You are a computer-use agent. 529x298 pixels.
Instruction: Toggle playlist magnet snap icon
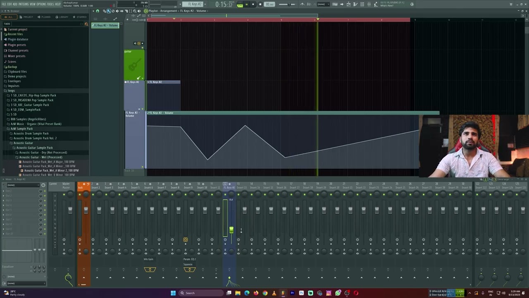[98, 11]
